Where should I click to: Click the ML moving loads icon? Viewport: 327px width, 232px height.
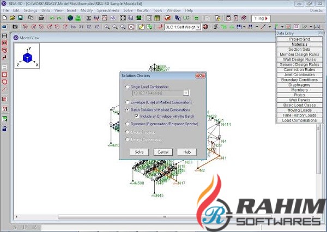tap(239, 27)
